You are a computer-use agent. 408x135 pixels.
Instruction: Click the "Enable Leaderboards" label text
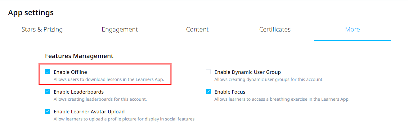pyautogui.click(x=78, y=92)
